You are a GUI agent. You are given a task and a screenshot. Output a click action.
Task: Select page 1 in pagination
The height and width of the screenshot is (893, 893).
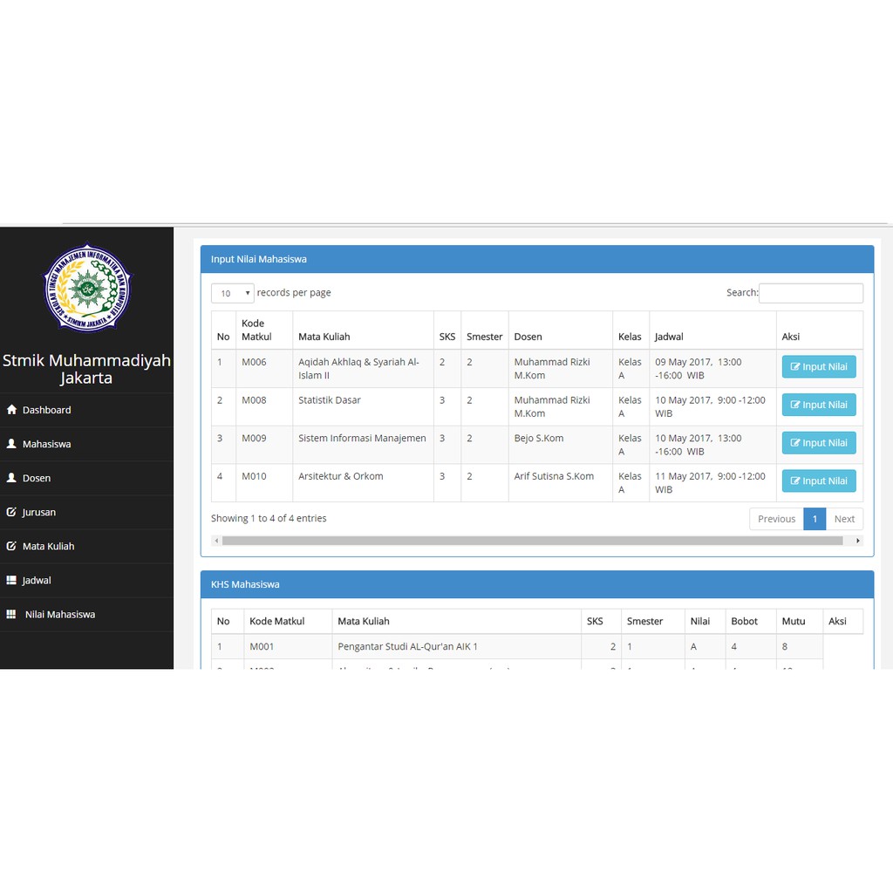[x=814, y=519]
